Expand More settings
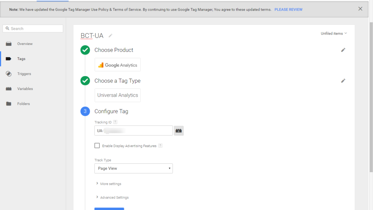Screen dimensions: 373x210 click(x=110, y=183)
